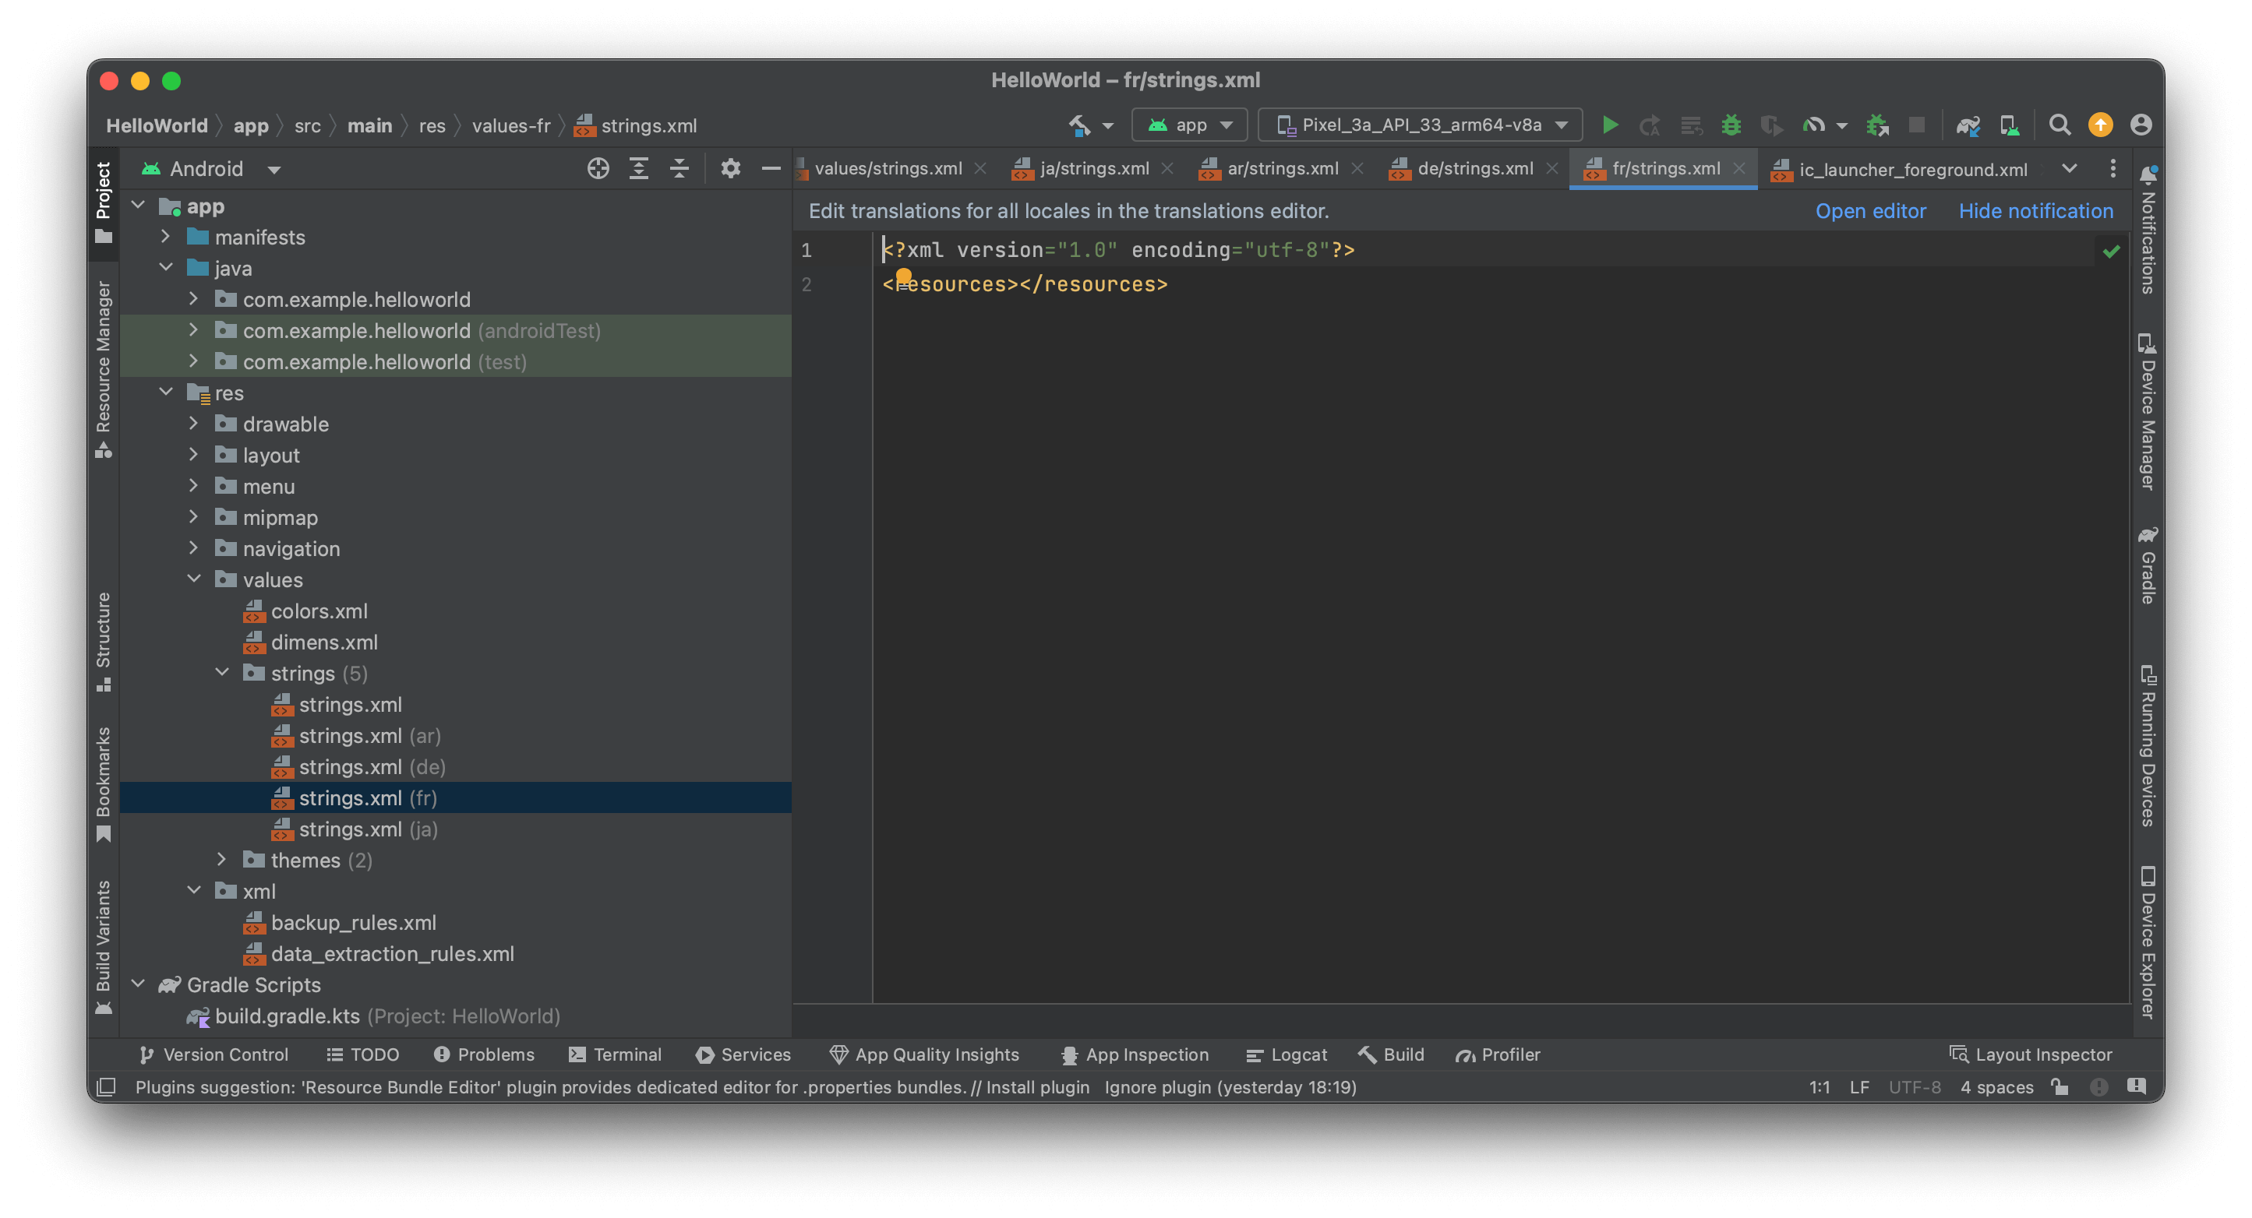
Task: Toggle the Project tool window tab
Action: pyautogui.click(x=103, y=202)
